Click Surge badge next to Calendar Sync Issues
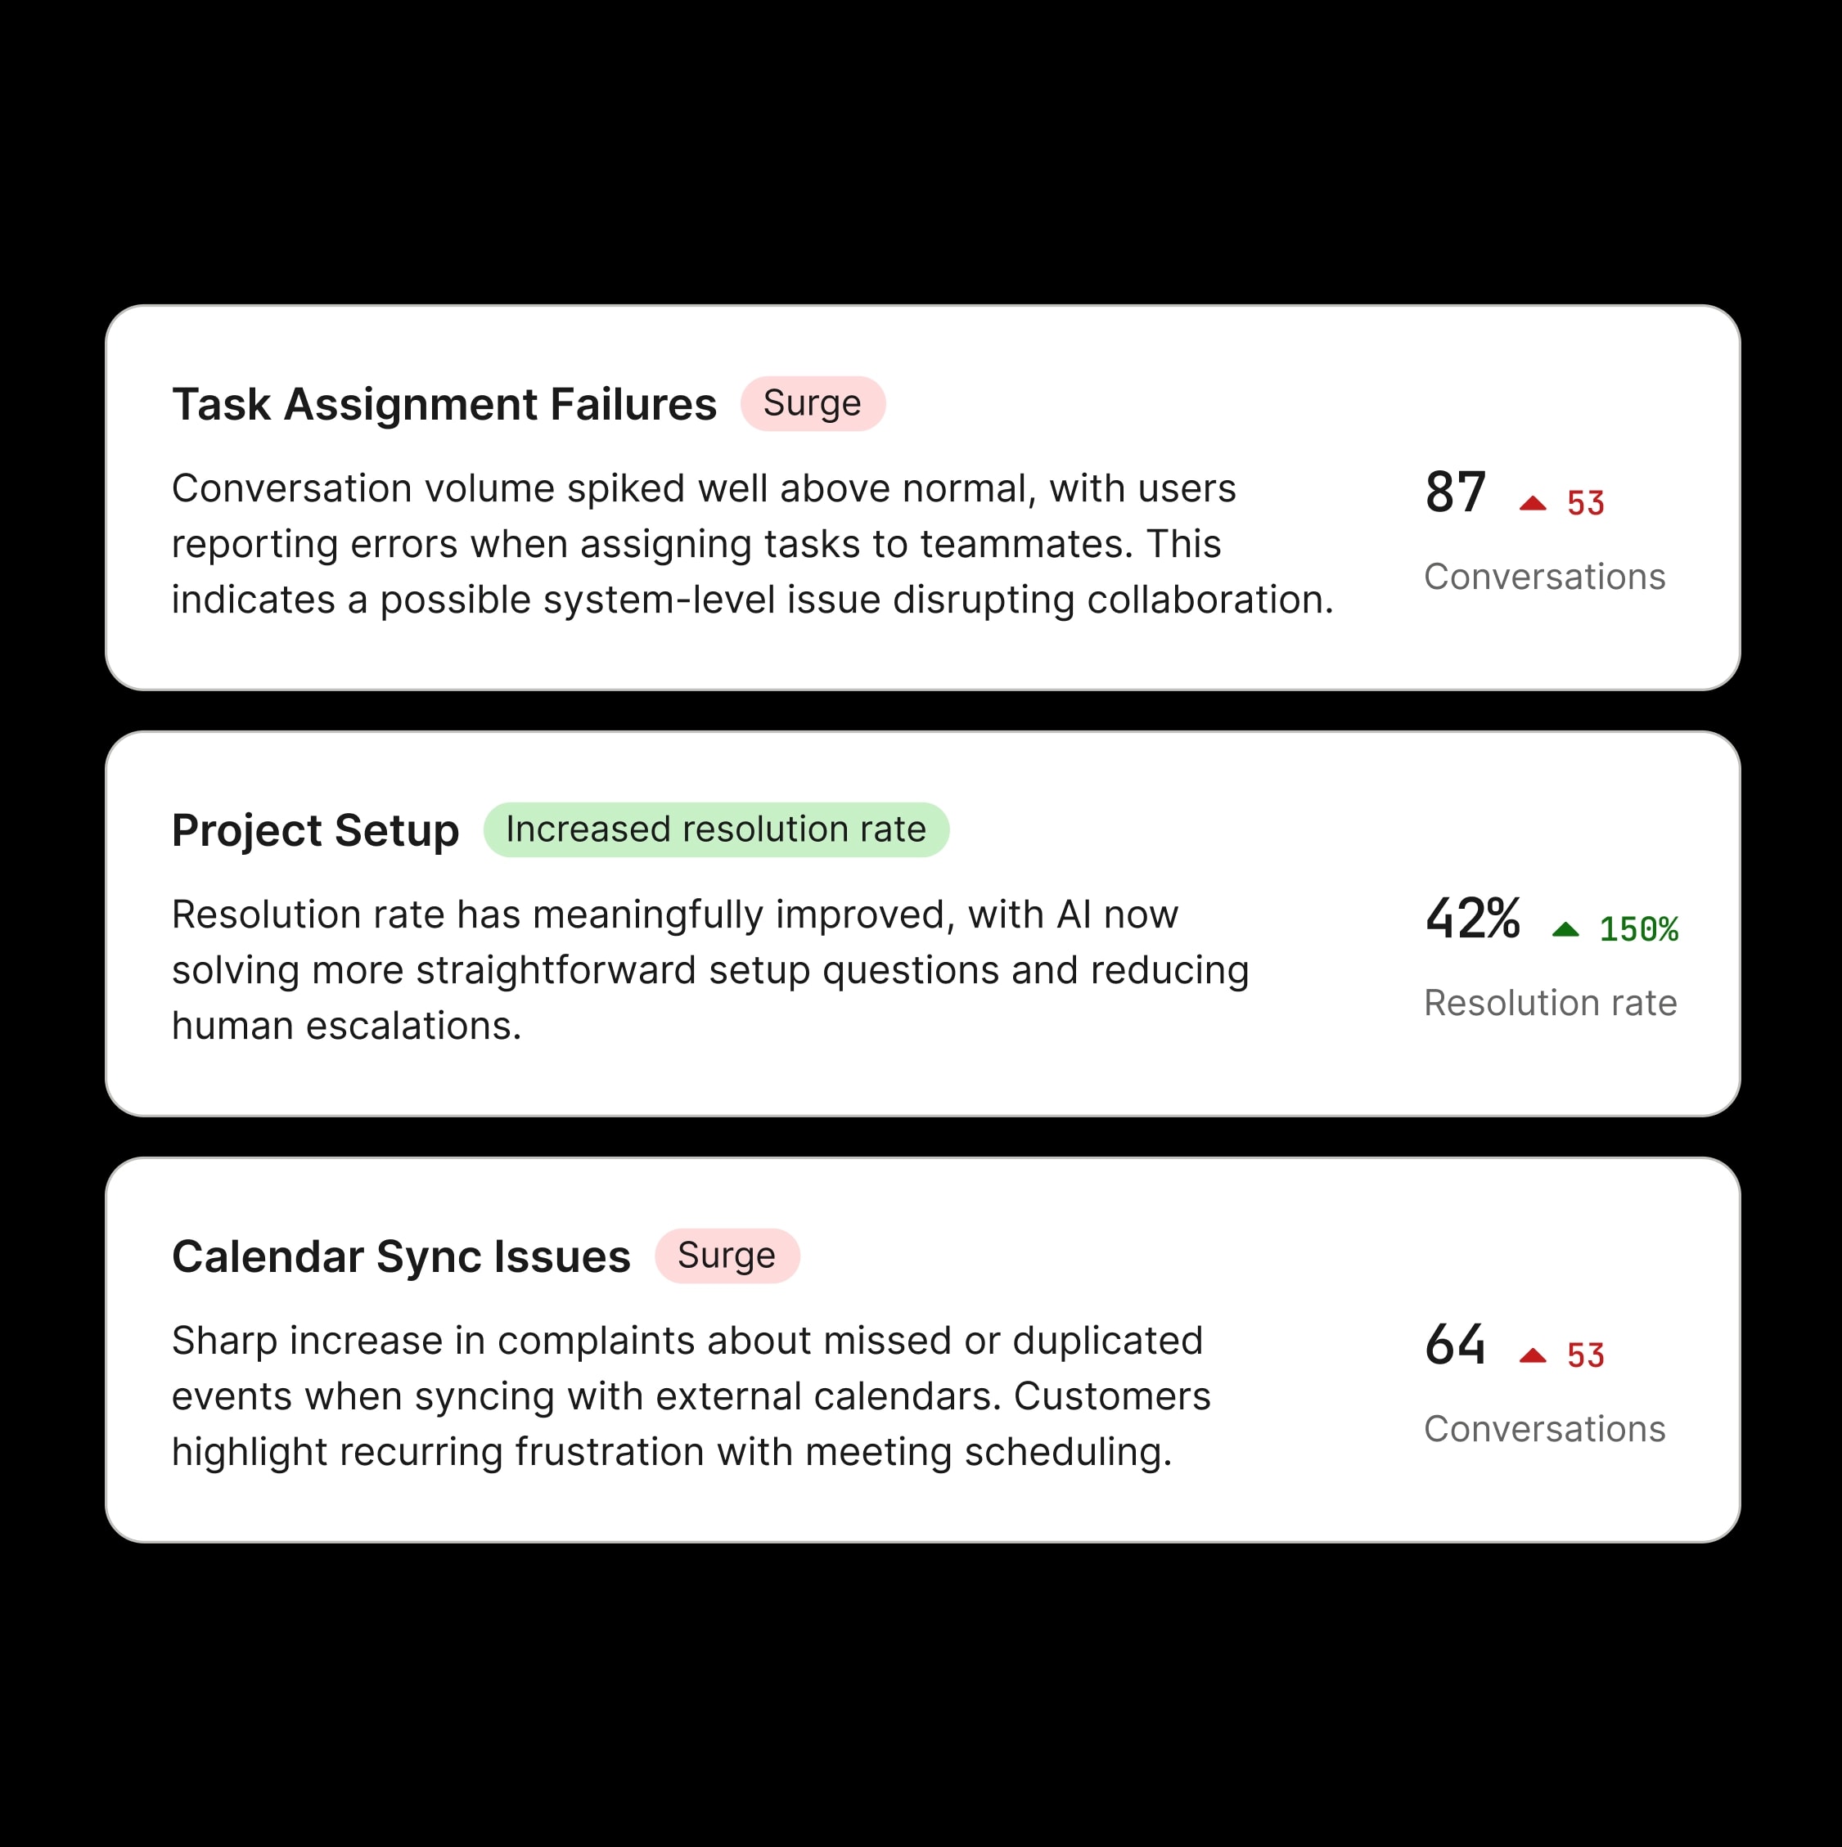The width and height of the screenshot is (1842, 1847). 726,1256
